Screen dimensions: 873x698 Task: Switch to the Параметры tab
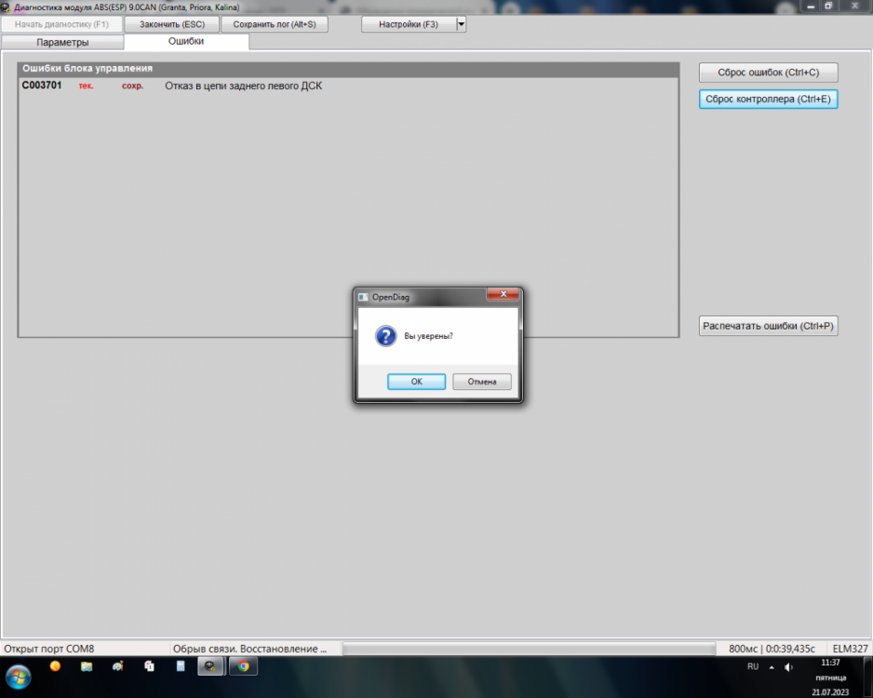click(x=62, y=42)
